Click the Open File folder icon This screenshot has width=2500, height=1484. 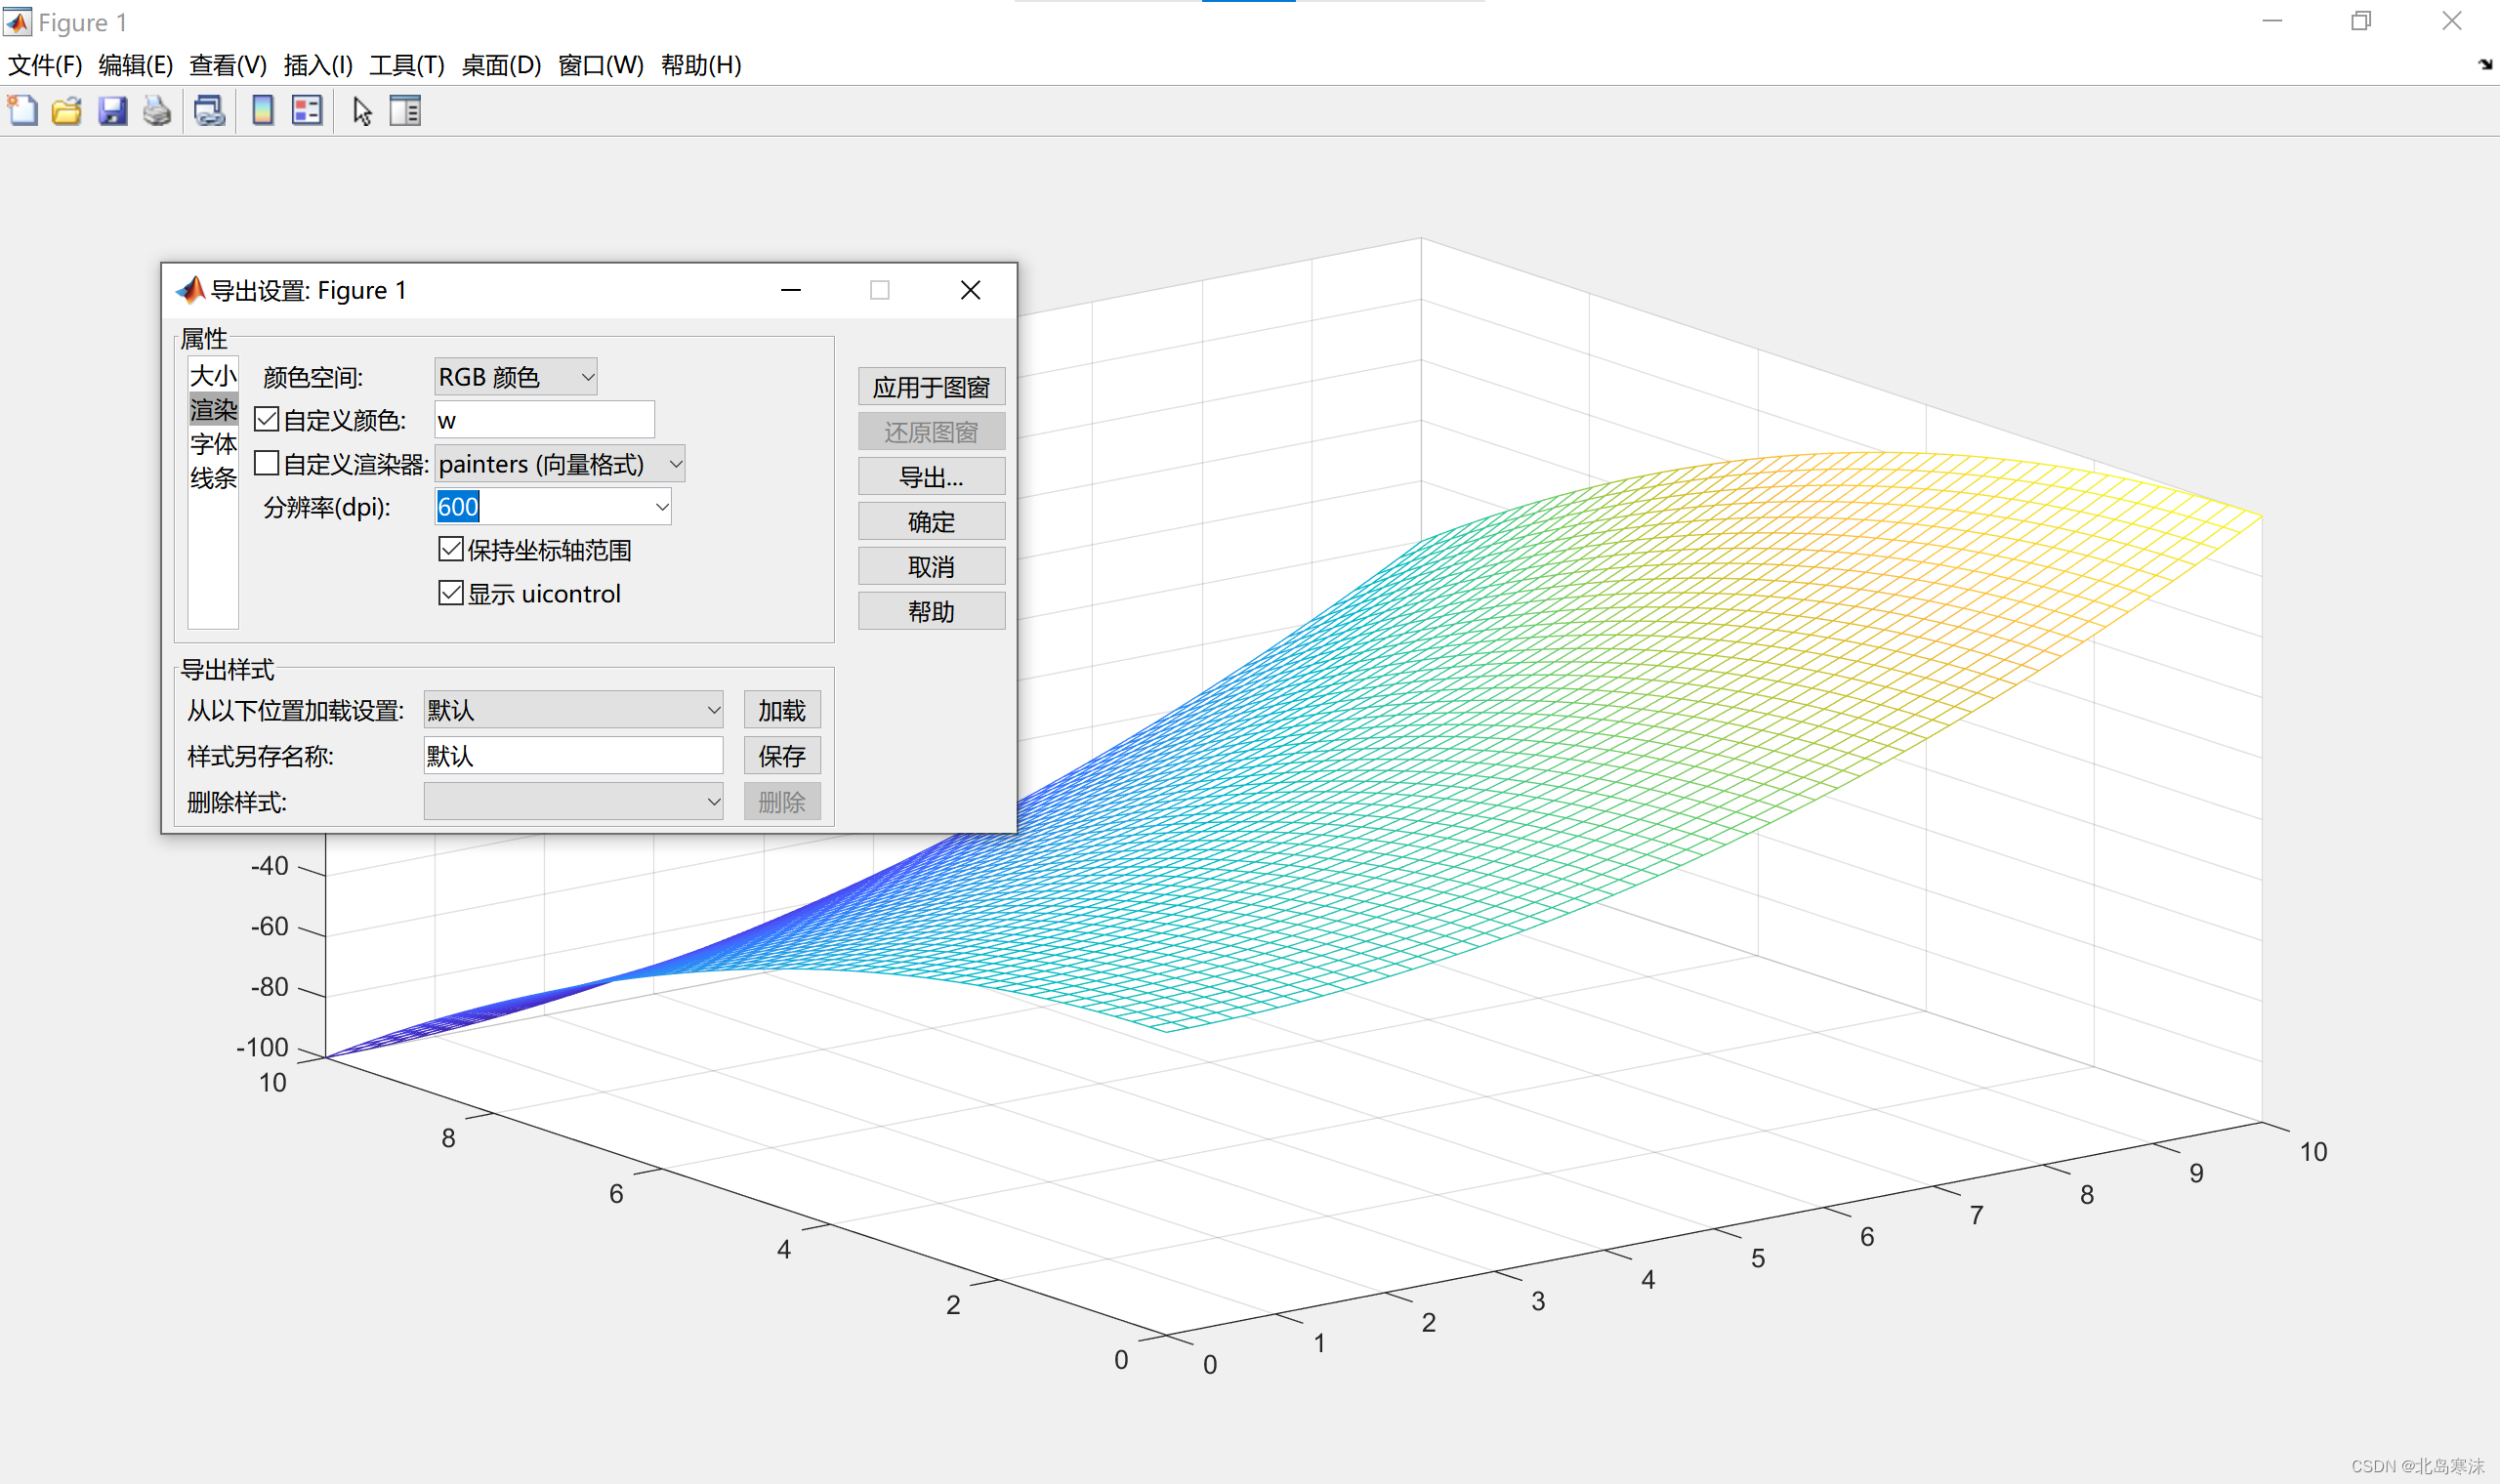67,111
